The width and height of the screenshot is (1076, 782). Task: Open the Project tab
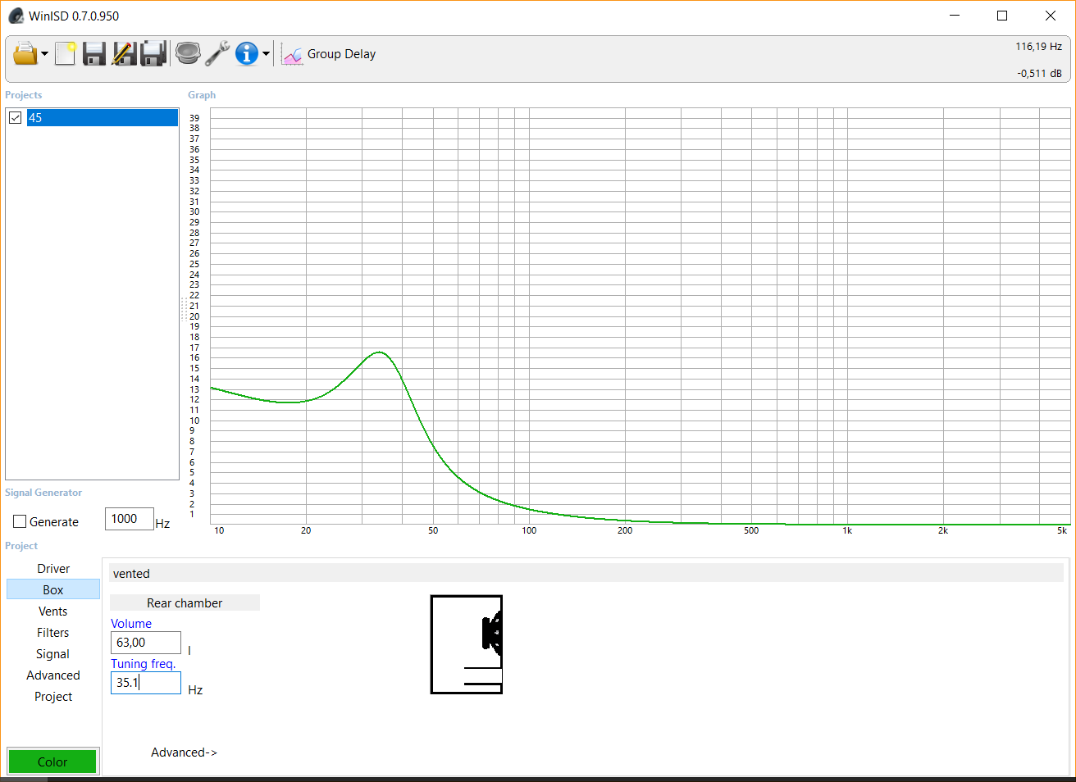point(53,697)
